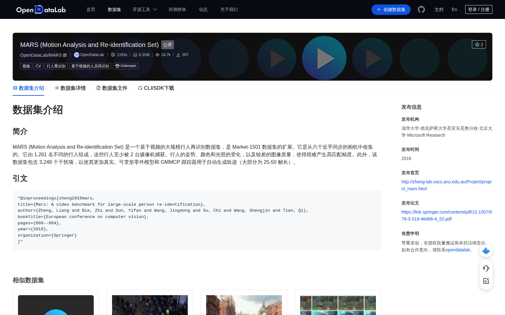Click the 创建数据集 button
Image resolution: width=505 pixels, height=315 pixels.
[x=391, y=9]
